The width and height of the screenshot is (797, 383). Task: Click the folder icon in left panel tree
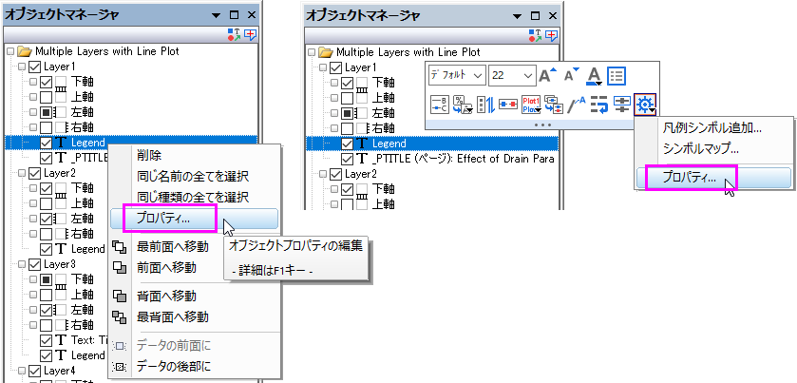pyautogui.click(x=25, y=51)
